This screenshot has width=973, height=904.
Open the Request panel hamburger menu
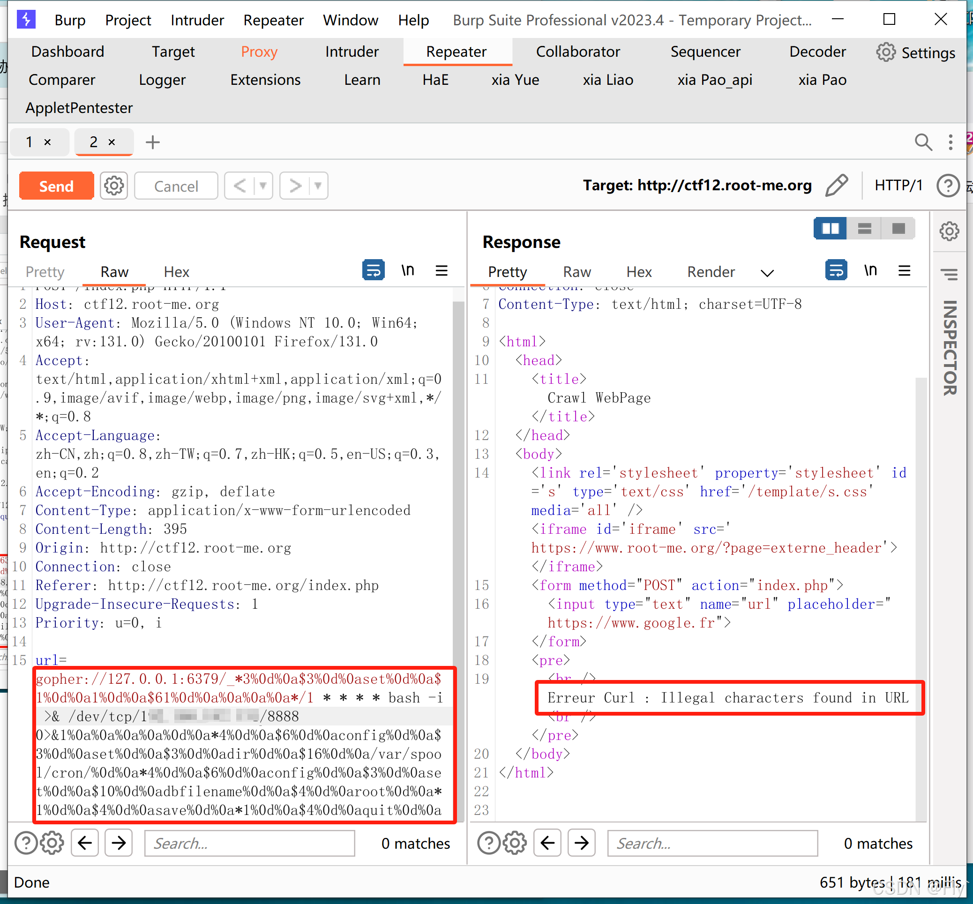pyautogui.click(x=441, y=270)
